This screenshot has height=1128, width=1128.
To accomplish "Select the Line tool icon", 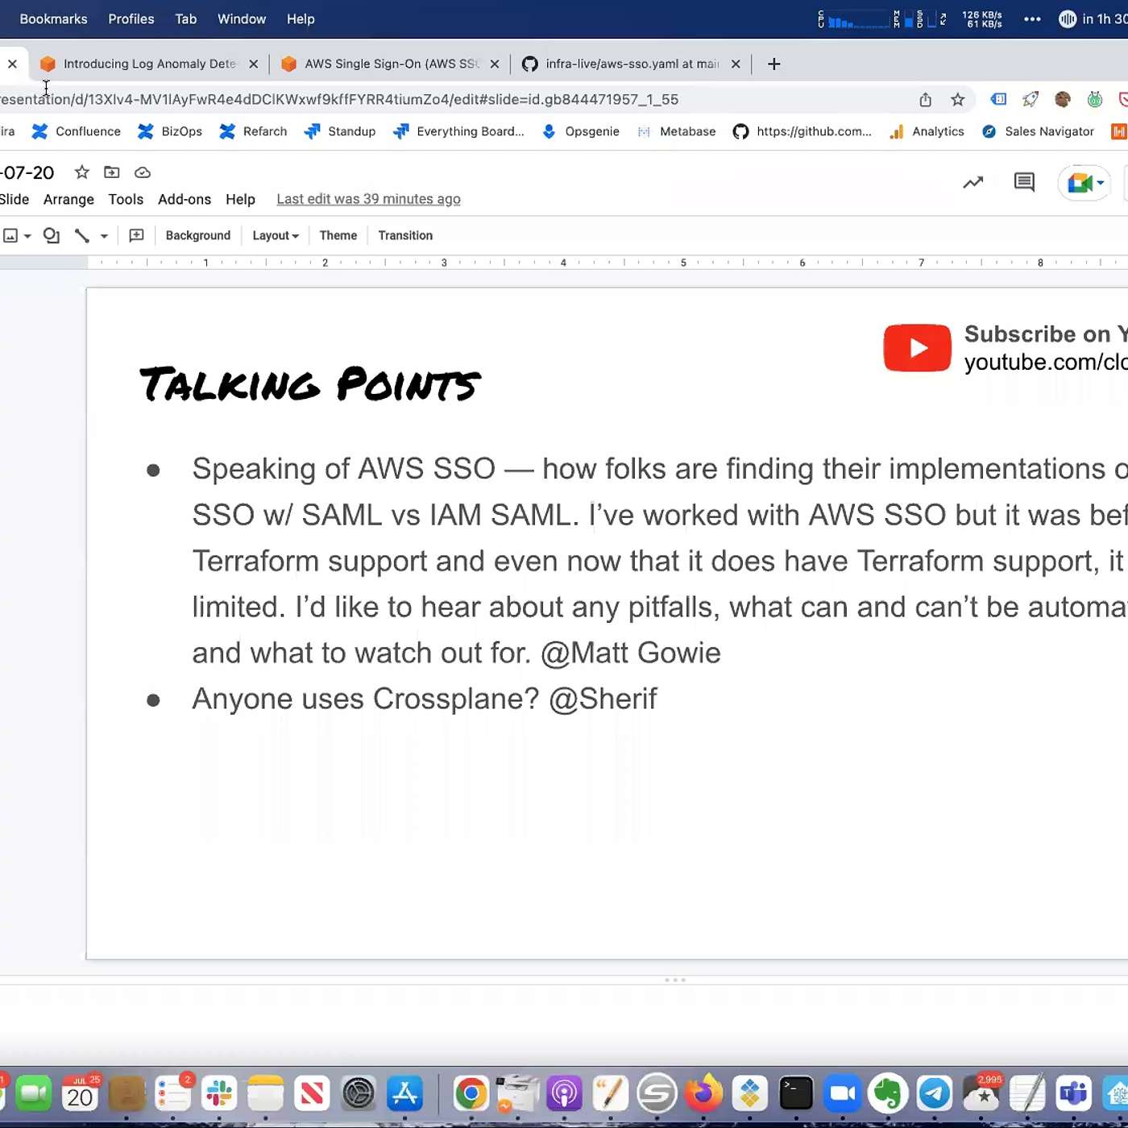I will [x=81, y=235].
